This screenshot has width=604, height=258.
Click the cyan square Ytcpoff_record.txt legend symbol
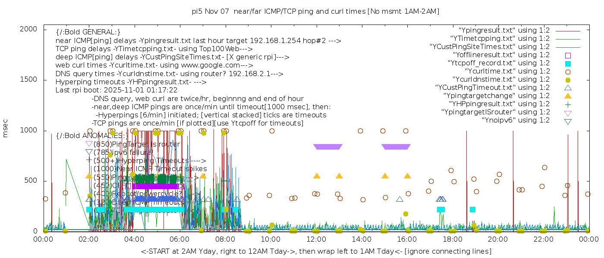[x=568, y=63]
